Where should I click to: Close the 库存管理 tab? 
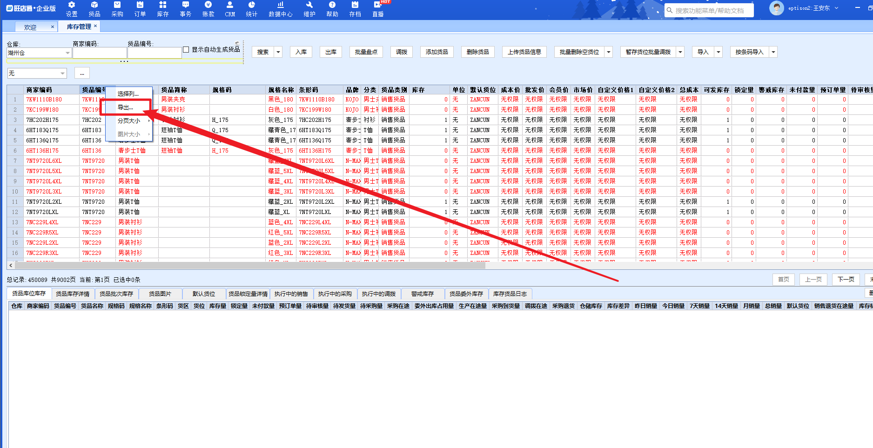click(x=95, y=26)
